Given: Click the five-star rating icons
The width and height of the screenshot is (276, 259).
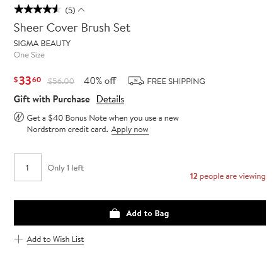Looking at the screenshot, I should [37, 9].
